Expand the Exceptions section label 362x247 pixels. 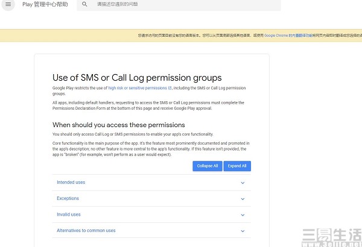[x=68, y=199]
